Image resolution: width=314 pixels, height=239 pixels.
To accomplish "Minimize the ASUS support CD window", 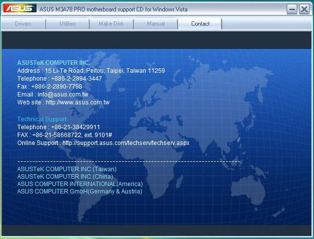I will pos(292,9).
